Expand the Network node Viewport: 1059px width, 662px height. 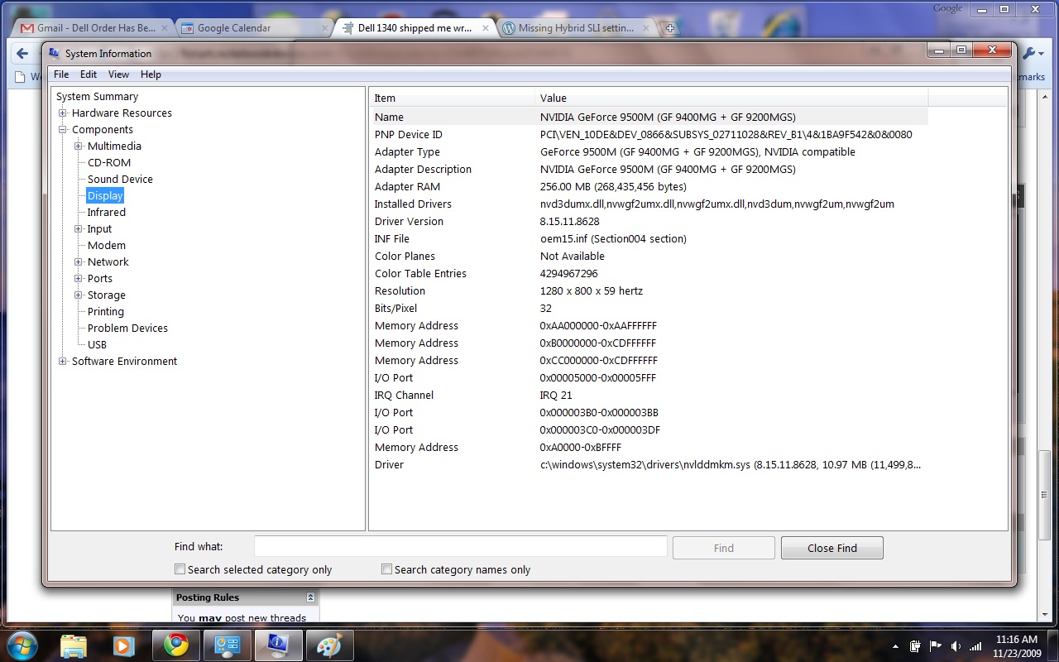coord(79,261)
